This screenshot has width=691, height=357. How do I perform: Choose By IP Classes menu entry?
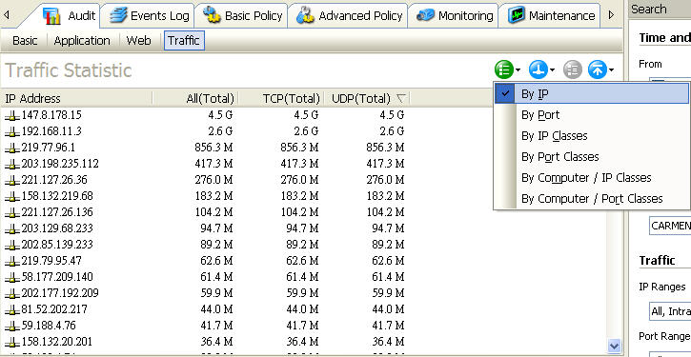[592, 135]
